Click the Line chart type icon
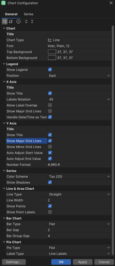Image resolution: width=115 pixels, height=266 pixels. click(50, 40)
